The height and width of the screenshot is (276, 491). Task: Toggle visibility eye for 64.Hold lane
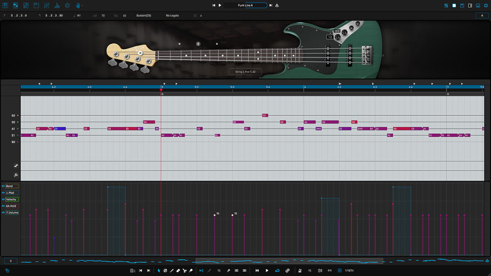tap(3, 206)
